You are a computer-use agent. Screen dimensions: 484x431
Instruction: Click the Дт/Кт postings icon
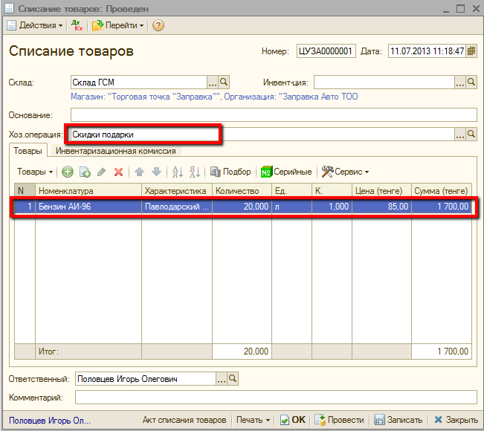(77, 25)
